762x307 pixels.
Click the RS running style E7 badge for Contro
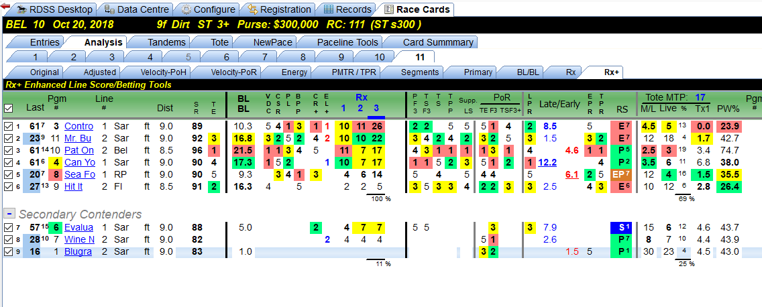click(x=621, y=126)
